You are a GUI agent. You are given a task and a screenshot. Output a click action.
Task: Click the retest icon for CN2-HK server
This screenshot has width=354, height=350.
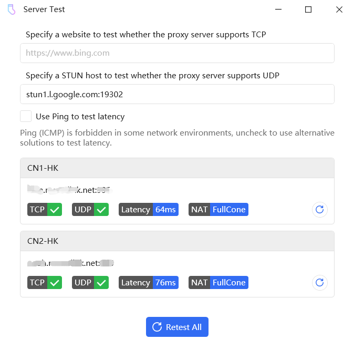319,283
